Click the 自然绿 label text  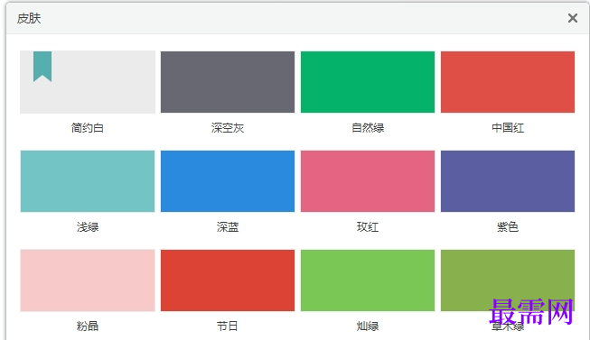point(368,128)
